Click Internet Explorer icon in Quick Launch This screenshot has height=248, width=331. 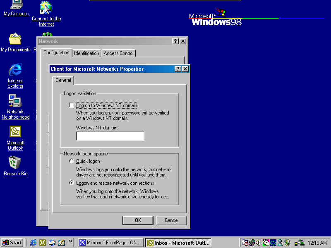pyautogui.click(x=33, y=243)
